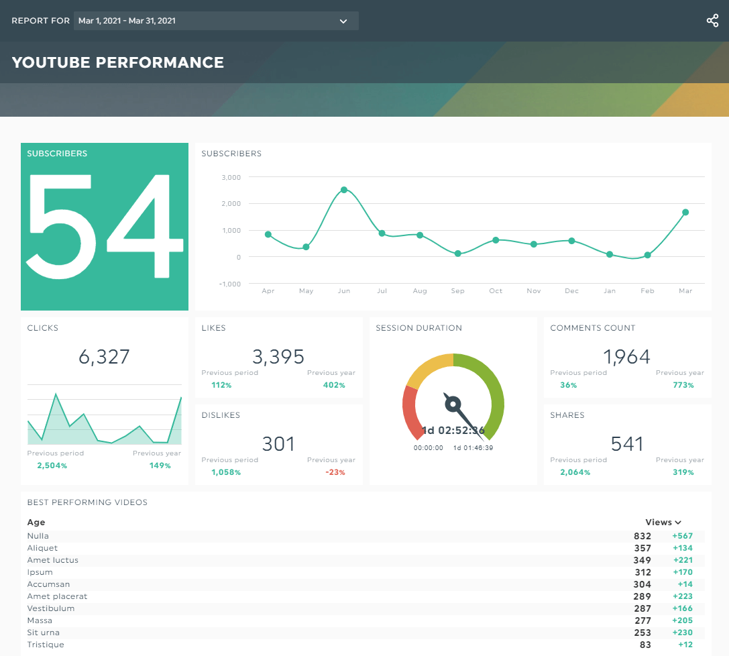Select the Accumsan video row

(366, 584)
